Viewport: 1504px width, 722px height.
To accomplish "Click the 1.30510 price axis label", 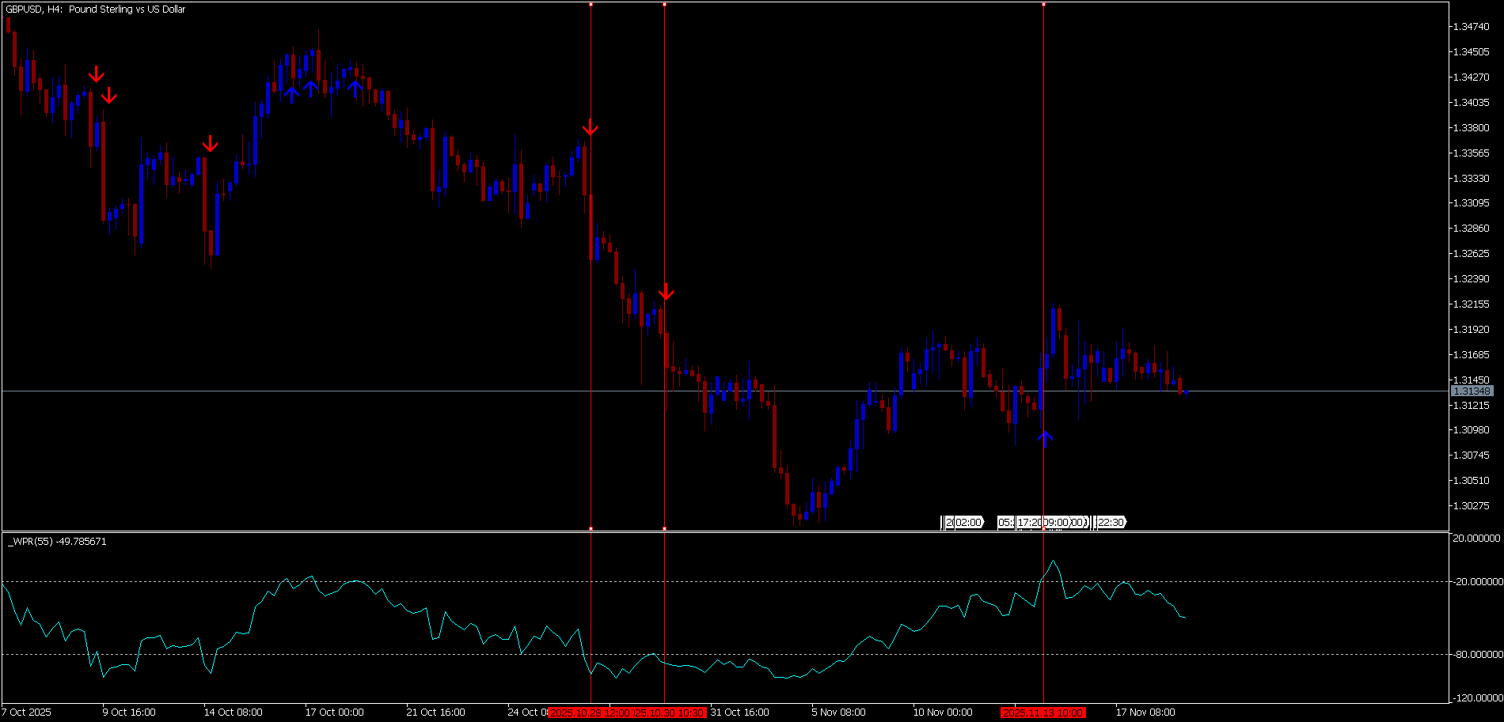I will coord(1472,481).
